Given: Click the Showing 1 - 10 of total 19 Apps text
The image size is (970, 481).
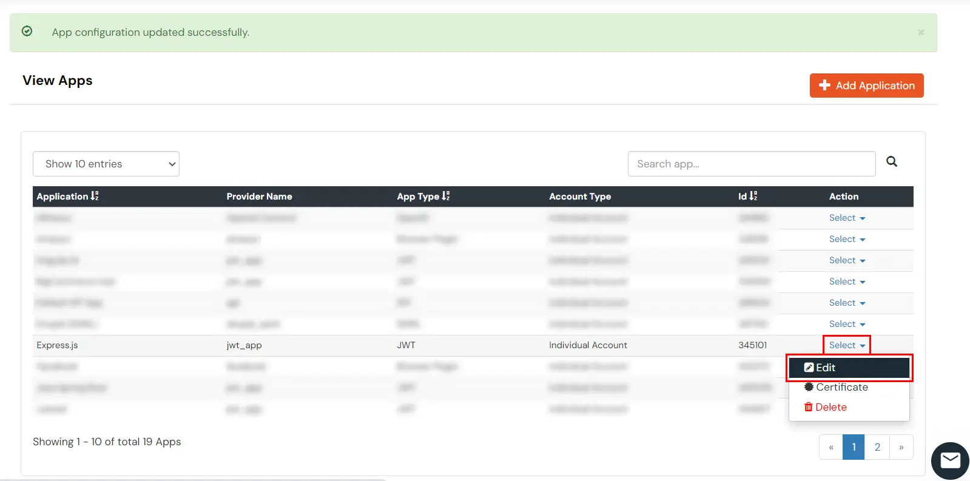Looking at the screenshot, I should (x=107, y=442).
